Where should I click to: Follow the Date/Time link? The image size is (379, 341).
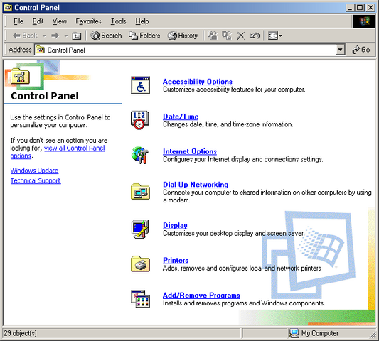pyautogui.click(x=181, y=117)
